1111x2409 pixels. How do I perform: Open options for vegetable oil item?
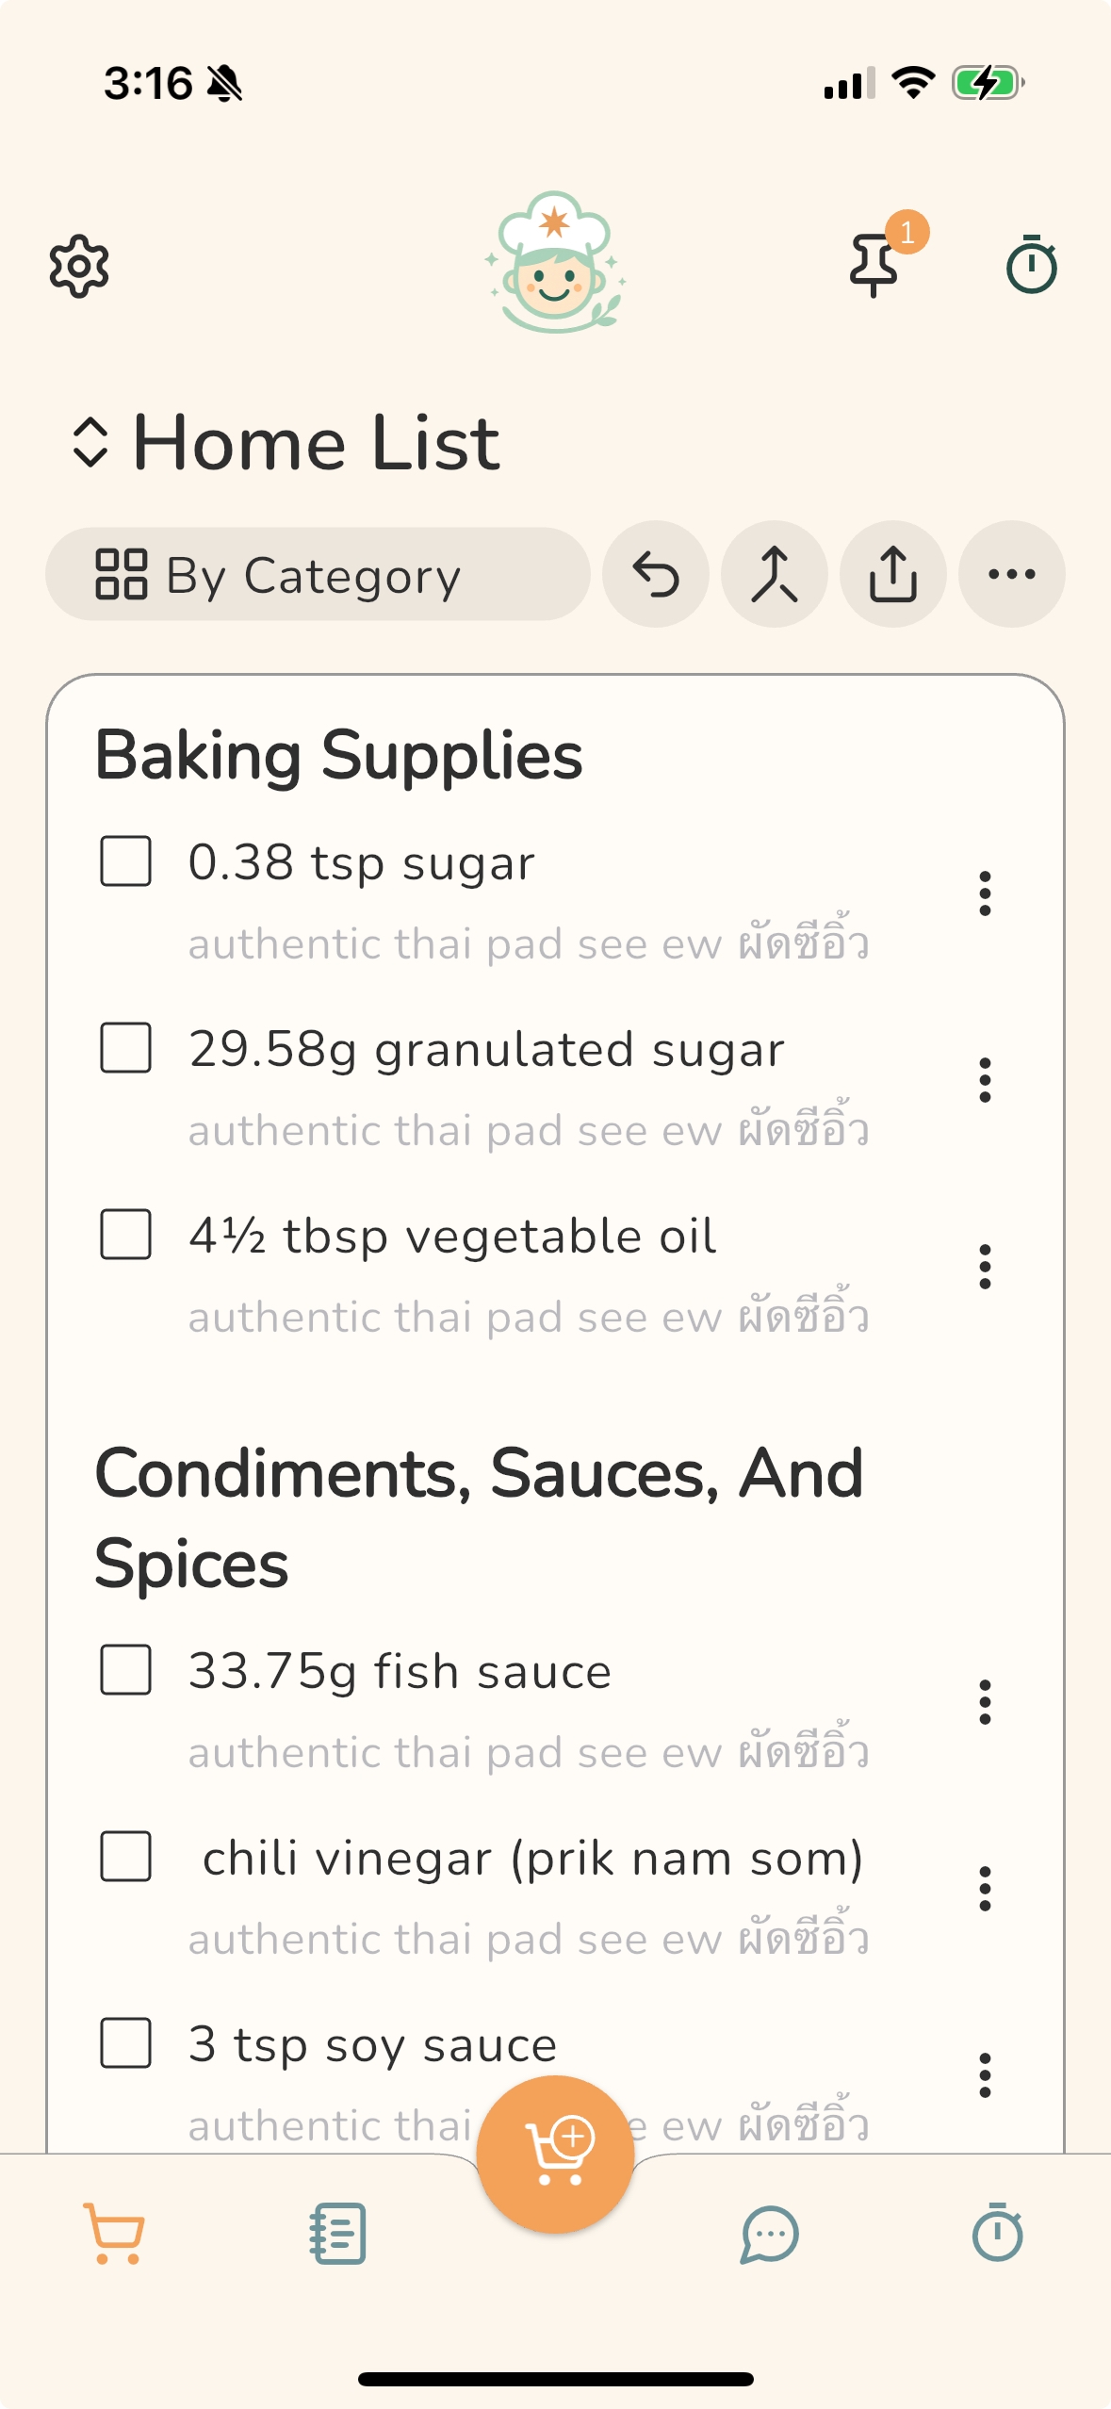[x=985, y=1267]
